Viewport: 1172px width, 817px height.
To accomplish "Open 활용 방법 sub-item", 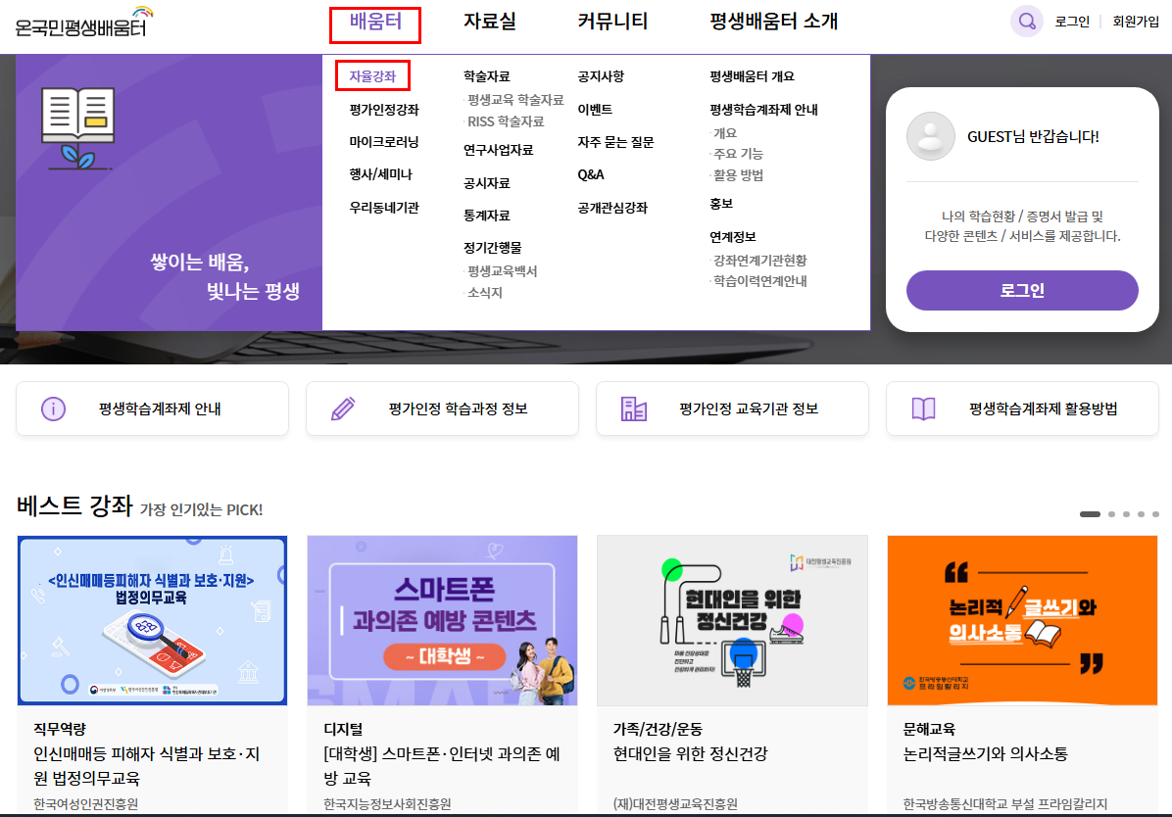I will (x=738, y=175).
